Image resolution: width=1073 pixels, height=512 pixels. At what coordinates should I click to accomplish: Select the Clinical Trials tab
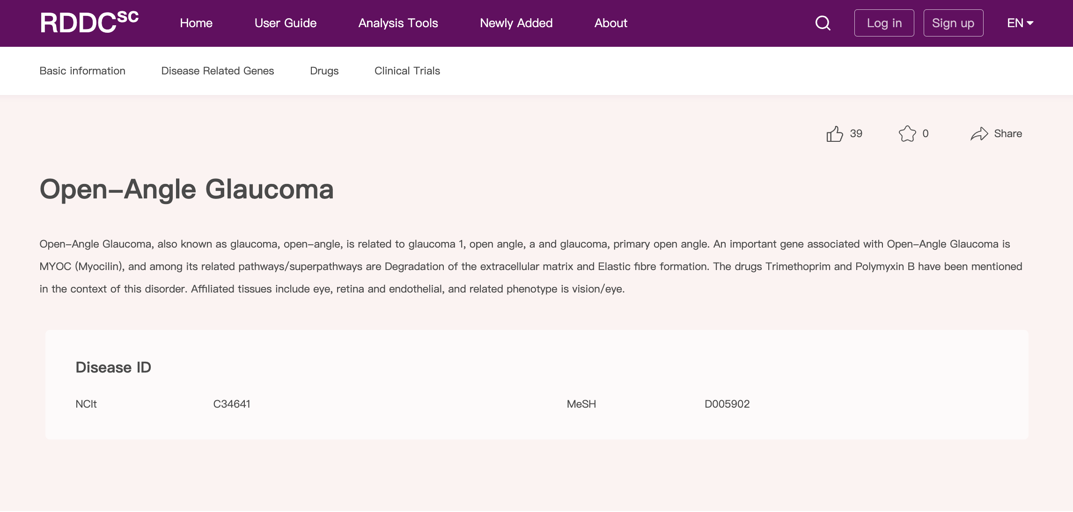pyautogui.click(x=407, y=71)
